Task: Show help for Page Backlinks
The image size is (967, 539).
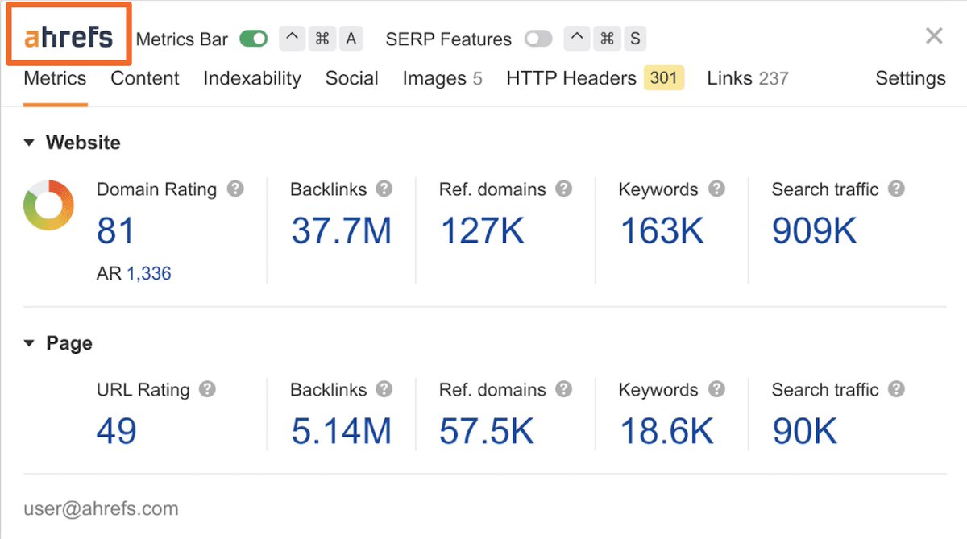Action: pos(384,389)
